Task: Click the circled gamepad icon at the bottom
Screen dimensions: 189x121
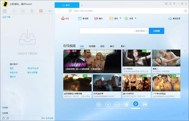Action: pyautogui.click(x=145, y=105)
